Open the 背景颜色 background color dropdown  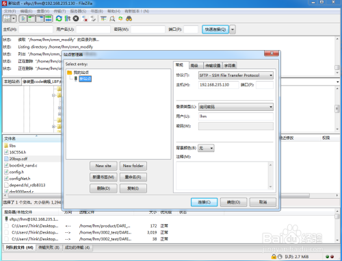click(x=206, y=148)
